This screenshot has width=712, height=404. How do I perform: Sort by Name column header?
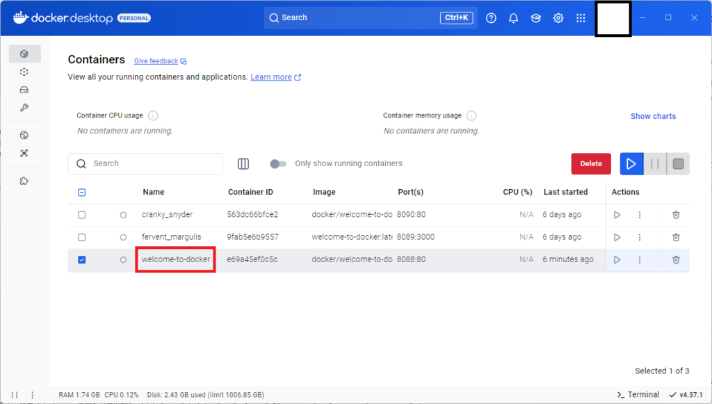[x=154, y=193]
